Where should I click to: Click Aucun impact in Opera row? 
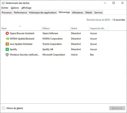click(x=94, y=33)
